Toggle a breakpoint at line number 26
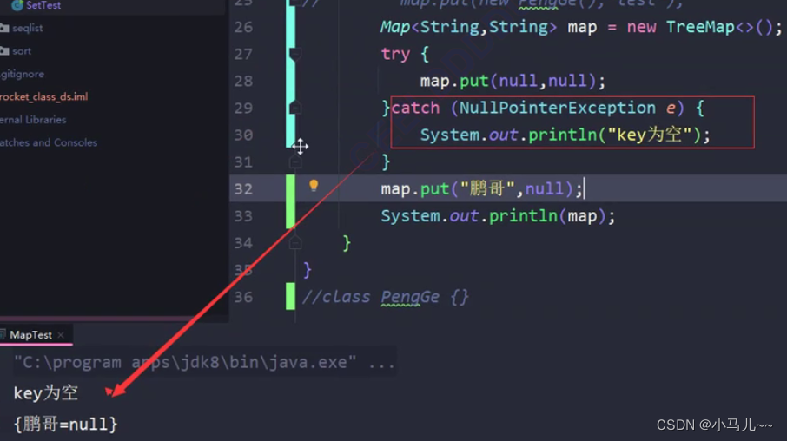This screenshot has height=441, width=787. pyautogui.click(x=243, y=27)
